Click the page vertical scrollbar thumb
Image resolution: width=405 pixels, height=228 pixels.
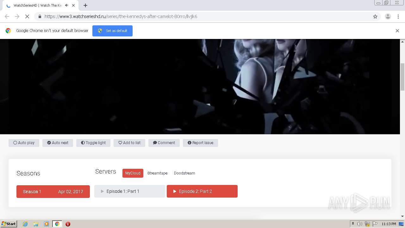pos(402,77)
